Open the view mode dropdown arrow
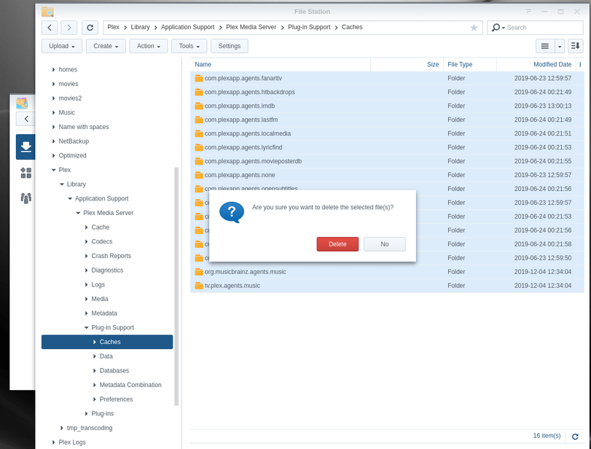 [560, 46]
